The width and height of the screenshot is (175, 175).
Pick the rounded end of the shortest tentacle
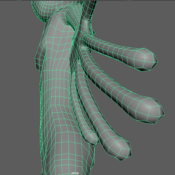(x=92, y=138)
